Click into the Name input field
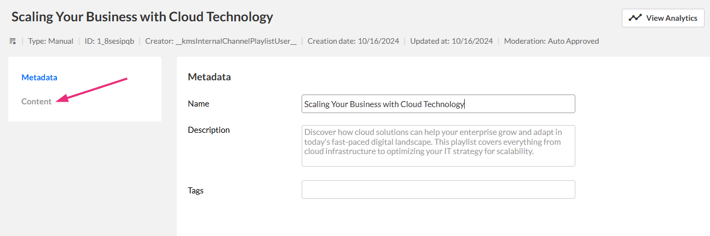710x236 pixels. point(438,104)
